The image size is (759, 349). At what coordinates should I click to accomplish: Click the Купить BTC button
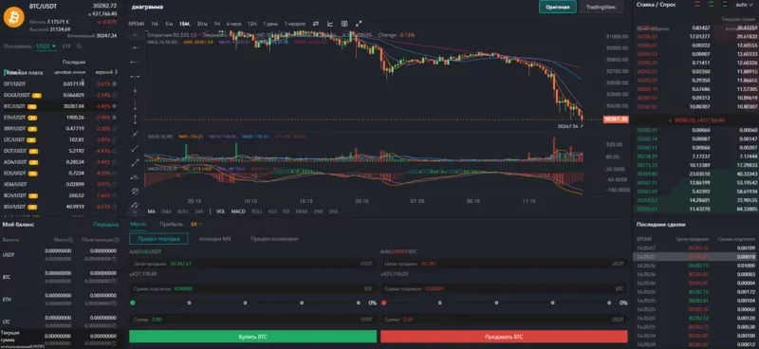pyautogui.click(x=252, y=337)
